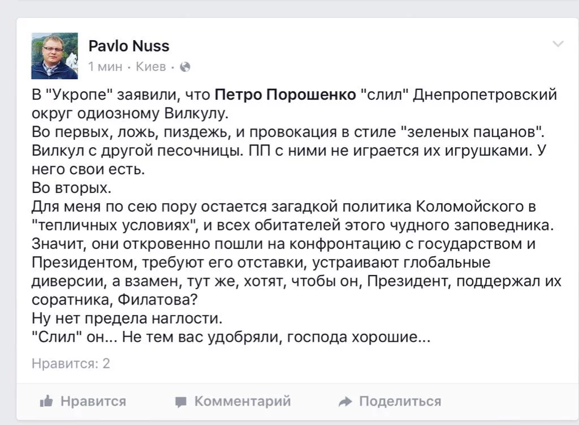Click the line "Во вторых." in post
The image size is (579, 425).
pos(71,188)
